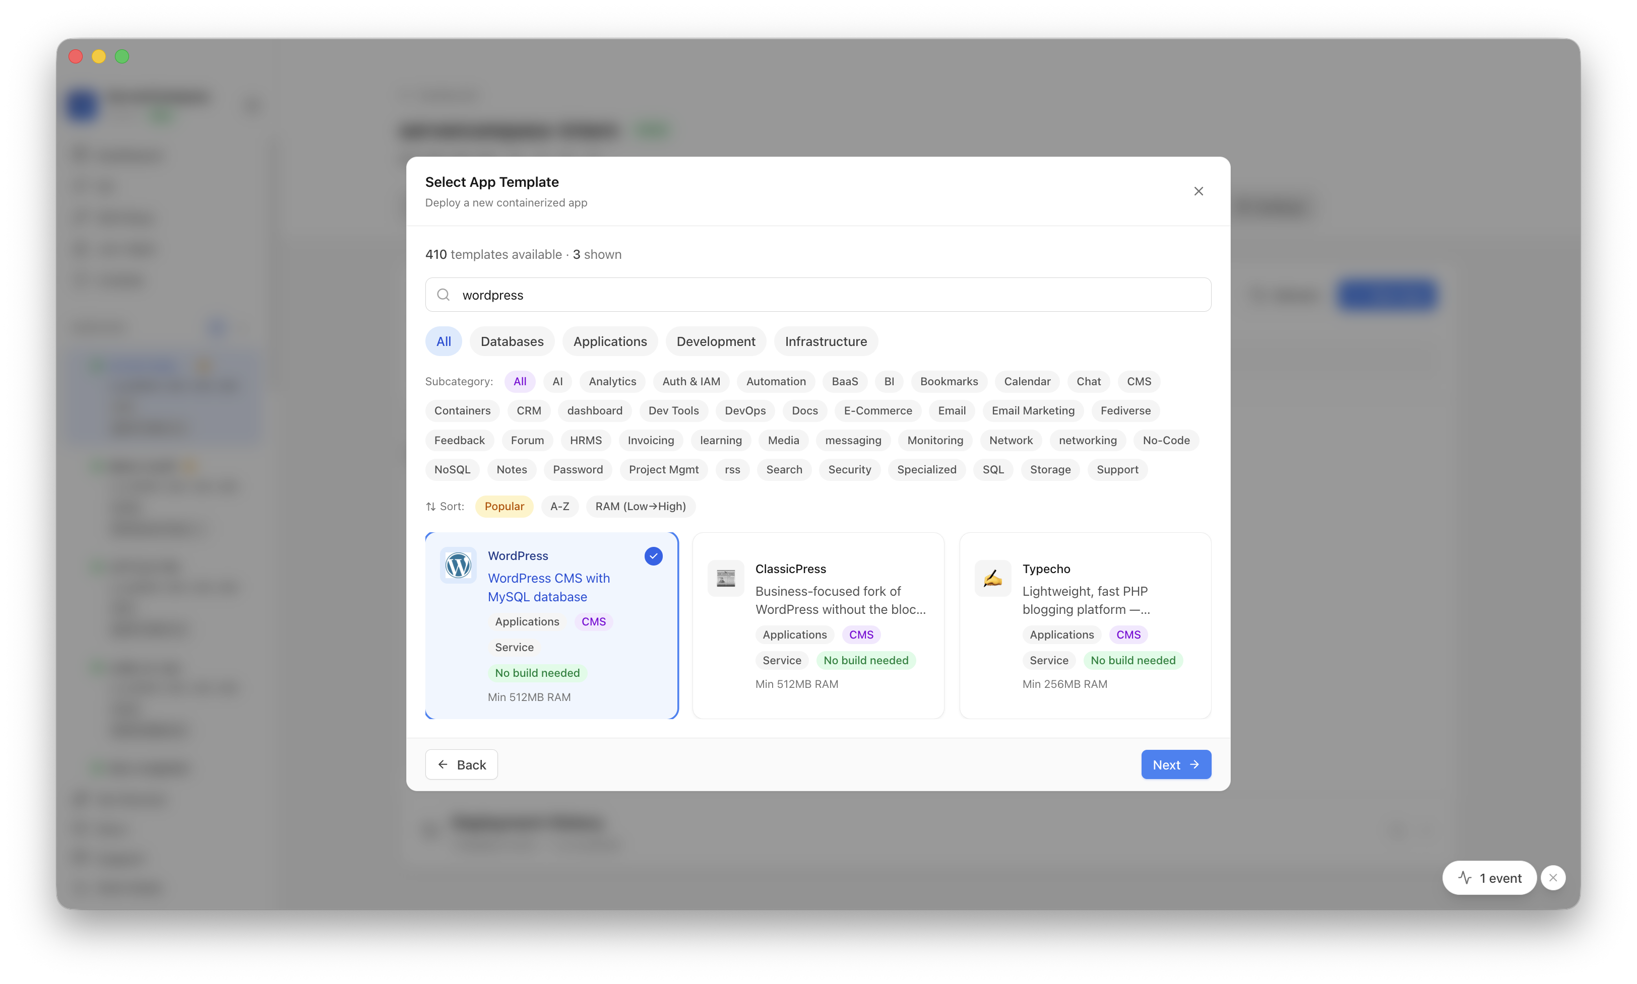
Task: Filter by DevOps subcategory
Action: 744,410
